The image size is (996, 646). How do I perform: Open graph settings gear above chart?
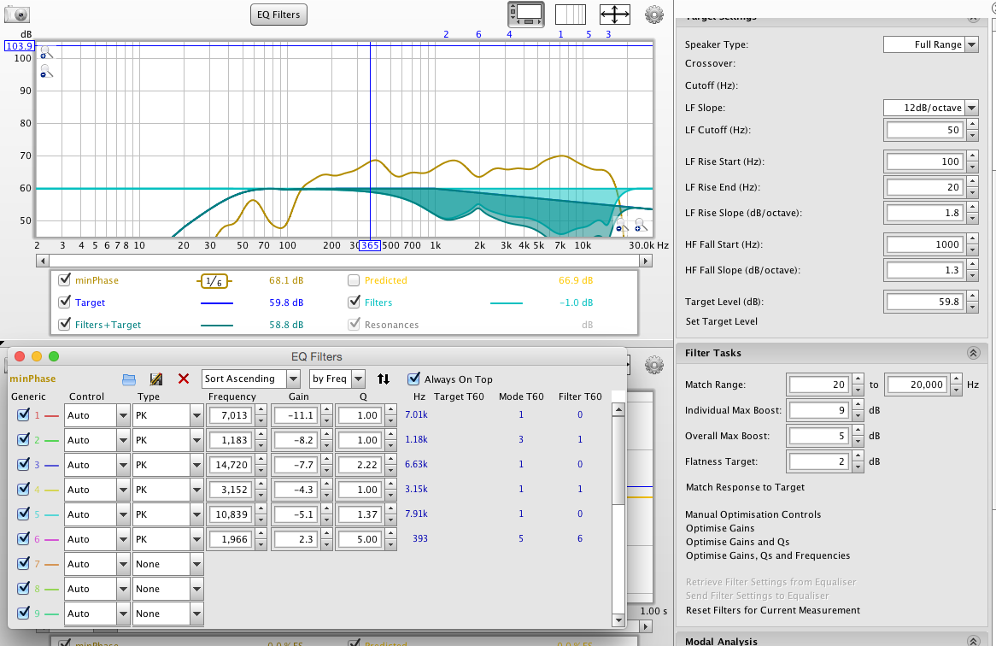click(x=653, y=15)
